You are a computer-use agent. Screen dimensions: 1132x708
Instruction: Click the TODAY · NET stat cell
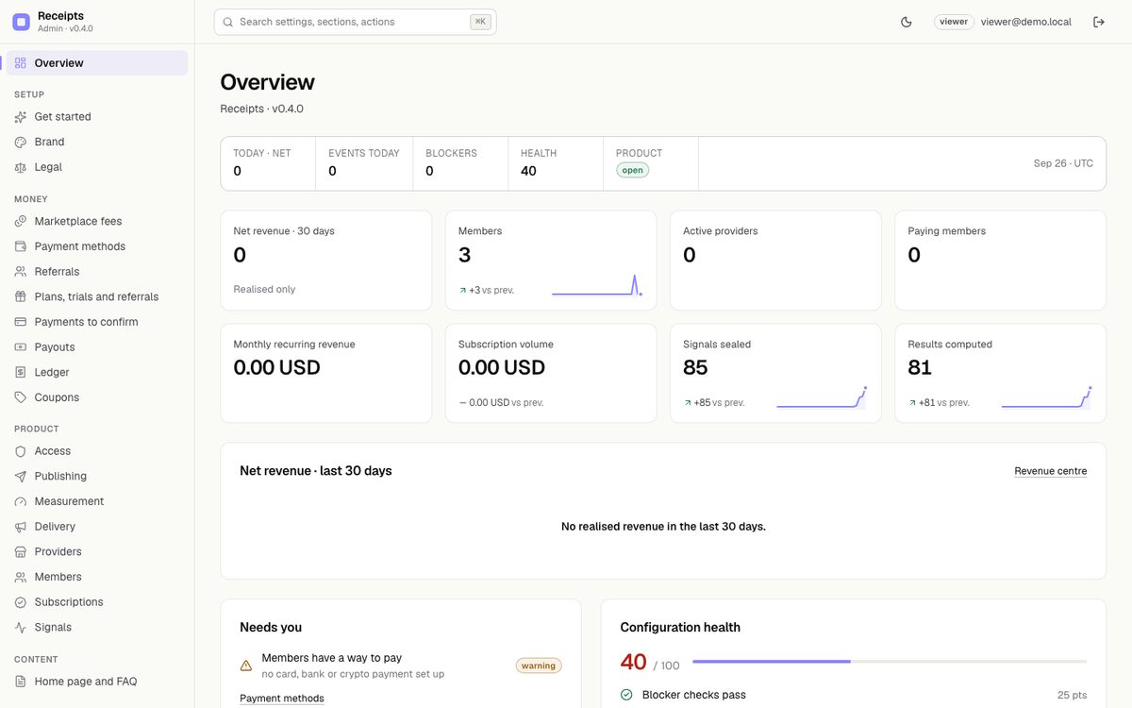268,163
